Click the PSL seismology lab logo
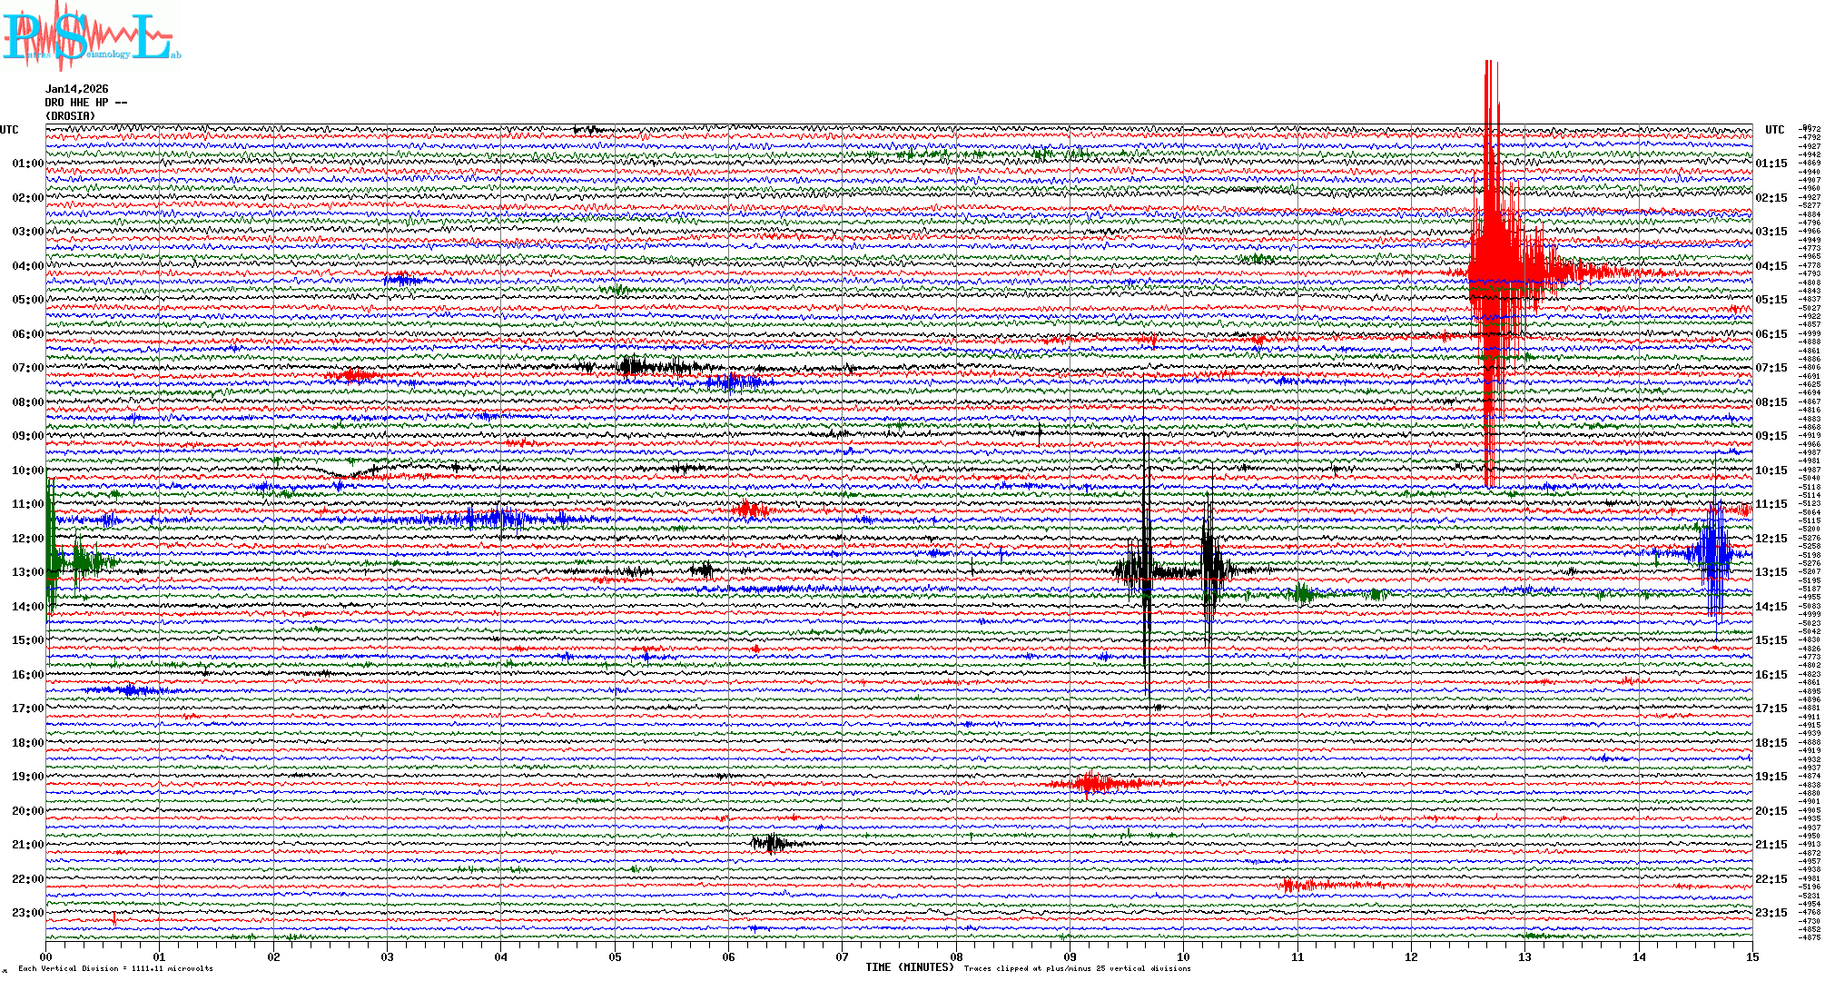 click(91, 36)
